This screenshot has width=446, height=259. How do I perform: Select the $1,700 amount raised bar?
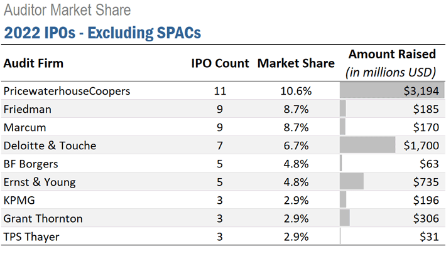(x=368, y=145)
